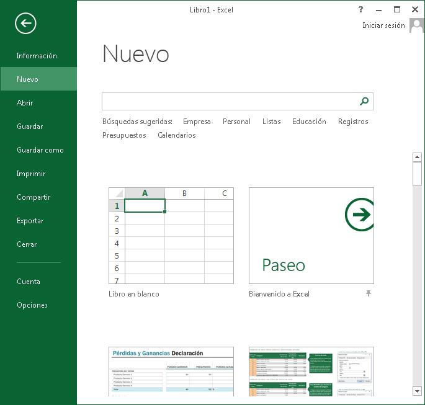The image size is (425, 405).
Task: Open the Pérdidas y Ganancias template
Action: click(171, 372)
